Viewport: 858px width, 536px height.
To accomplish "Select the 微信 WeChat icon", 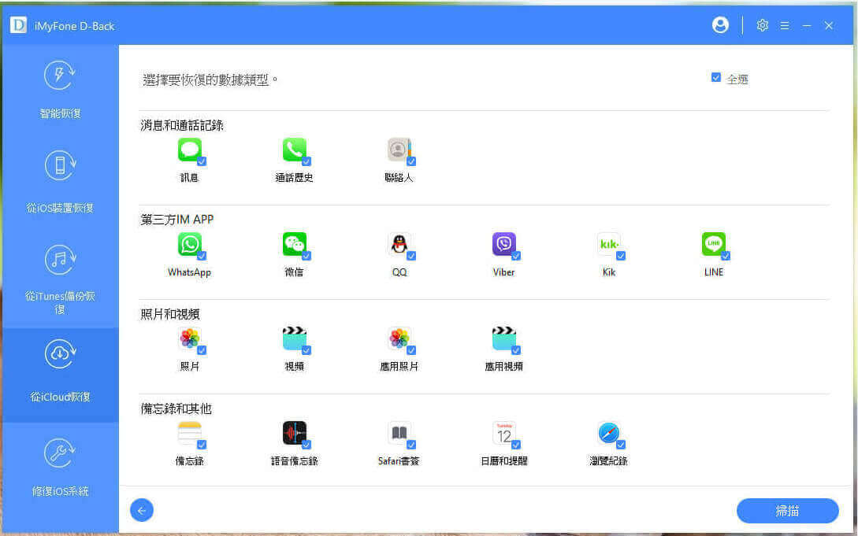I will click(295, 244).
